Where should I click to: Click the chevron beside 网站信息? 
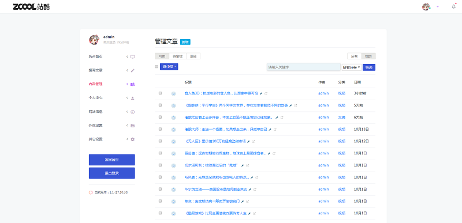click(127, 112)
